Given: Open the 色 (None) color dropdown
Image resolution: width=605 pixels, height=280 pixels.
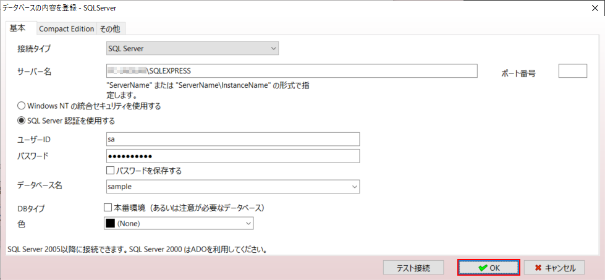Looking at the screenshot, I should (x=179, y=223).
